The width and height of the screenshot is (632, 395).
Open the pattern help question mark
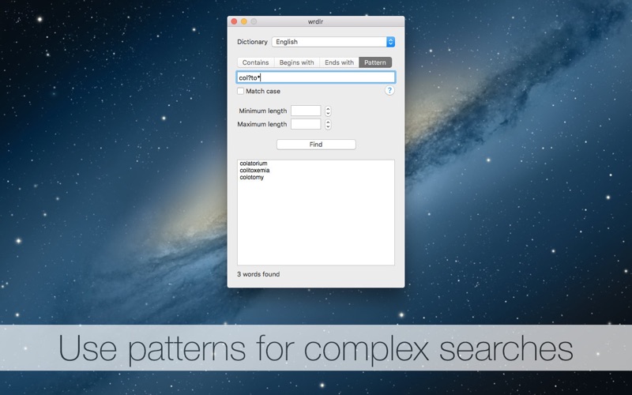tap(389, 91)
